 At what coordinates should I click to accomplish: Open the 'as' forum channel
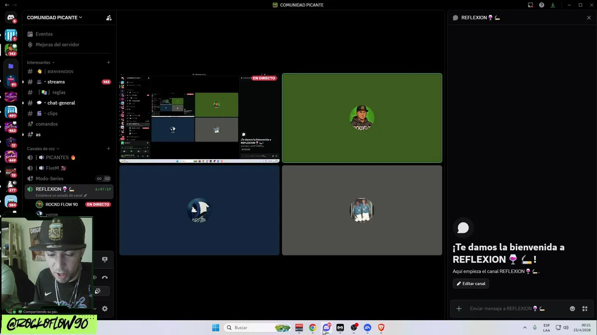coord(69,134)
